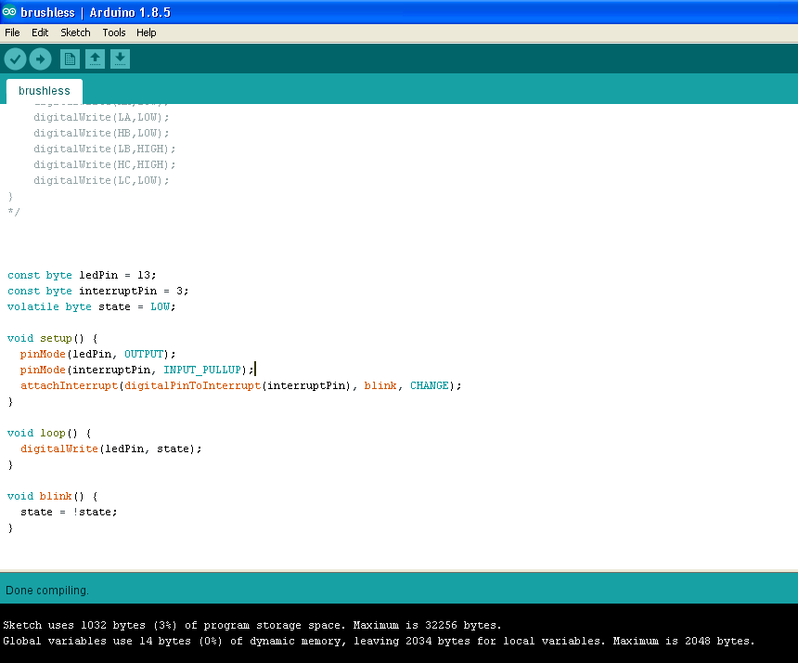Click the 'brushless | Arduino 1.8.5' window title

96,12
